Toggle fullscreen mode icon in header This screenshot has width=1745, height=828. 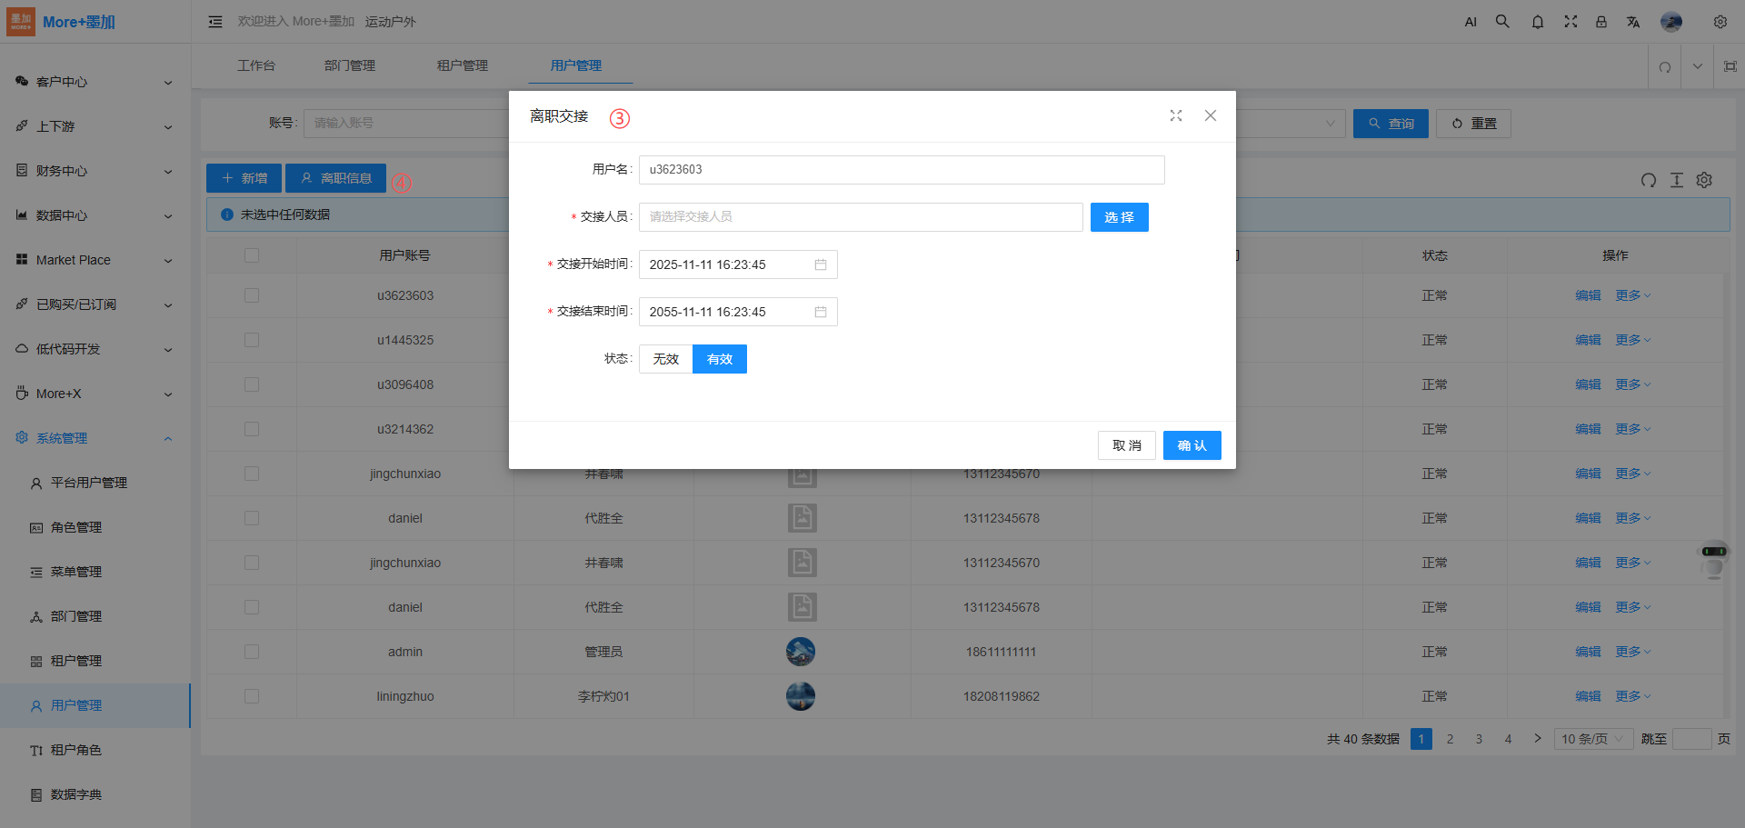pos(1570,22)
